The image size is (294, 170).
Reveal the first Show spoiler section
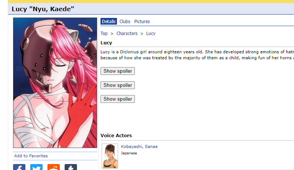pos(118,71)
